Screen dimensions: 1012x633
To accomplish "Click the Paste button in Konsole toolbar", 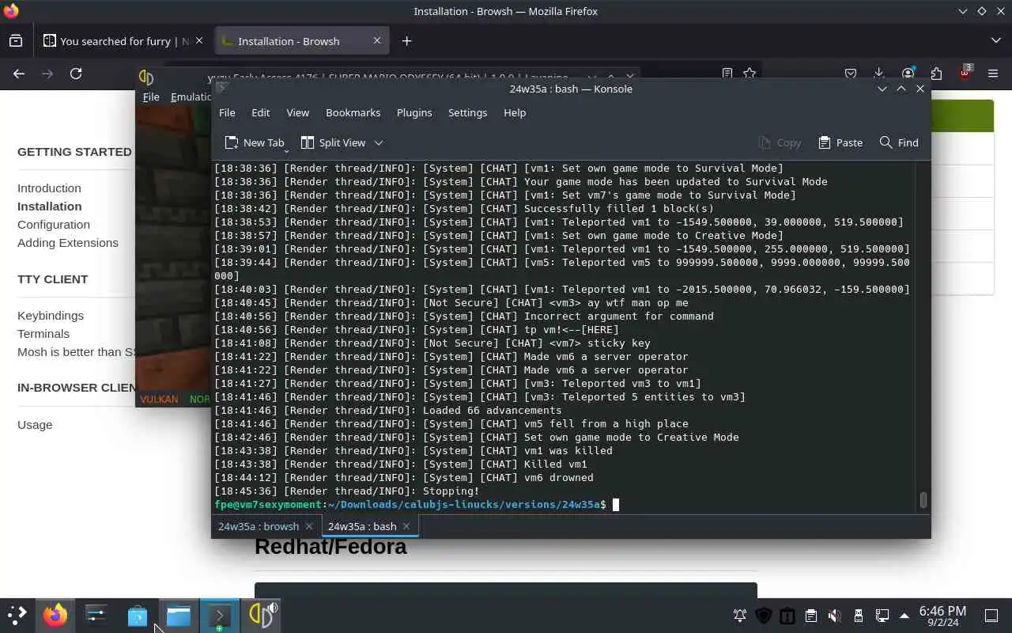I will click(840, 142).
